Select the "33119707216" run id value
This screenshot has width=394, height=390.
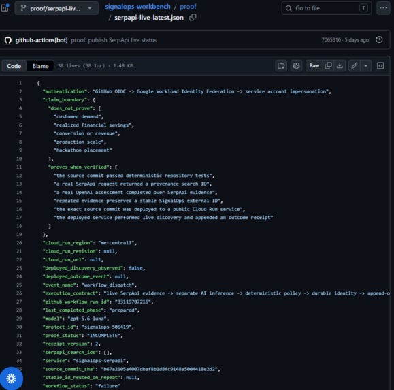[133, 302]
